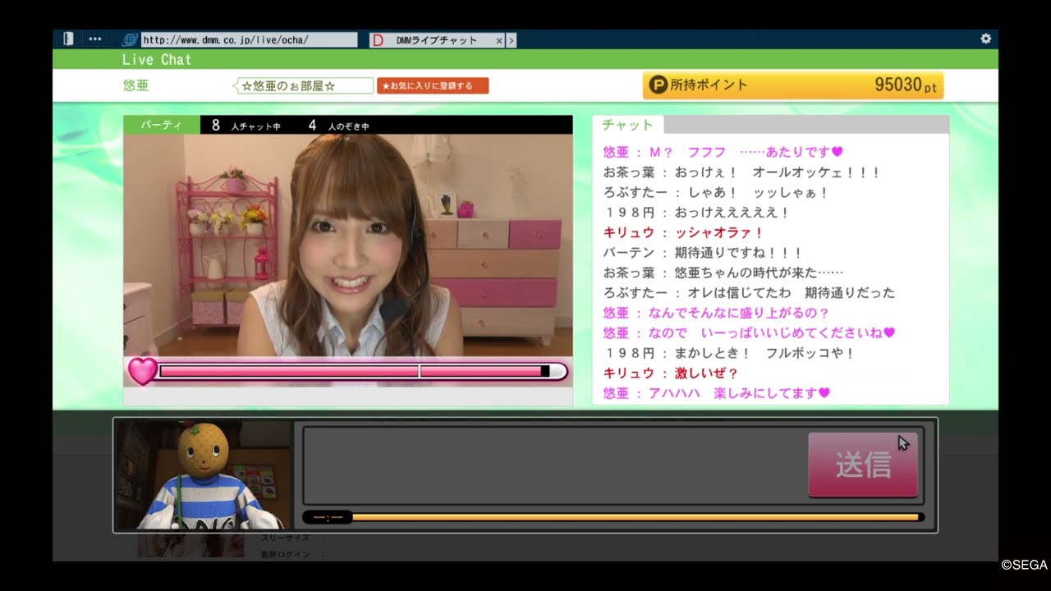Close the DMMライブチャット tab
Image resolution: width=1051 pixels, height=591 pixels.
(x=499, y=40)
